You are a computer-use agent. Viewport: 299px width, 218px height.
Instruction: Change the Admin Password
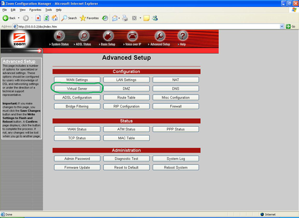pos(77,158)
